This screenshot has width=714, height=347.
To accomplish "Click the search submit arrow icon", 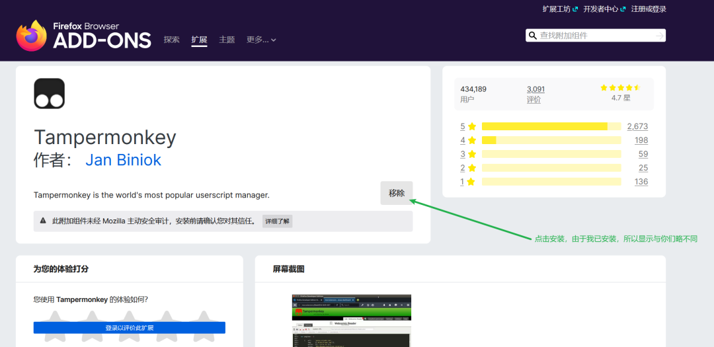I will [x=660, y=36].
